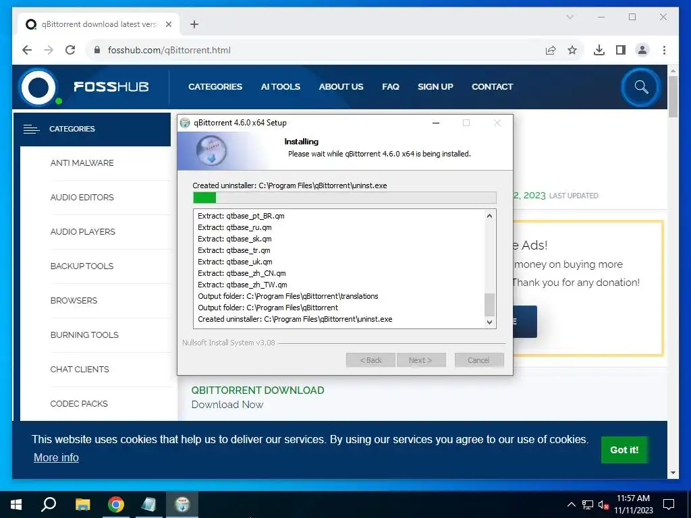
Task: Minimize the qBittorrent Setup window
Action: pos(436,123)
